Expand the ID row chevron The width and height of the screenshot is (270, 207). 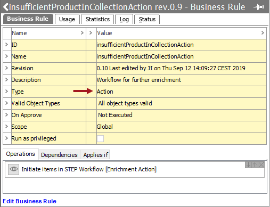click(6, 45)
